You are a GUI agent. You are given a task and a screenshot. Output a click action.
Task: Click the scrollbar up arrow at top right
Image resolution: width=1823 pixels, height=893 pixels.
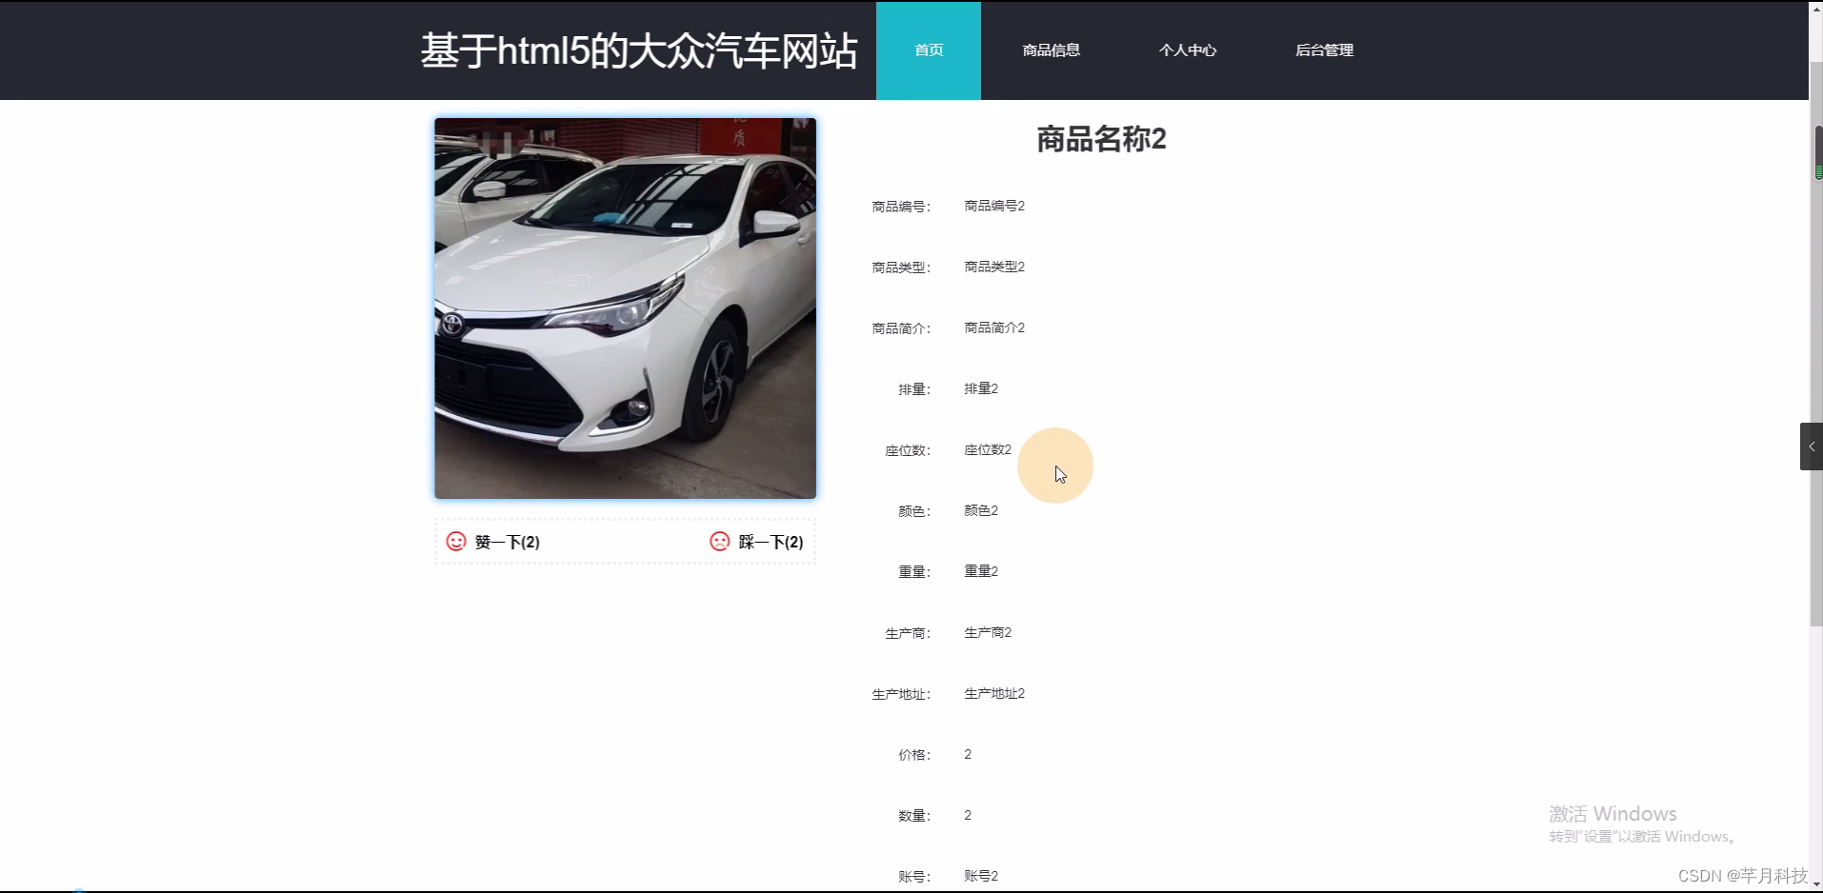click(1815, 8)
